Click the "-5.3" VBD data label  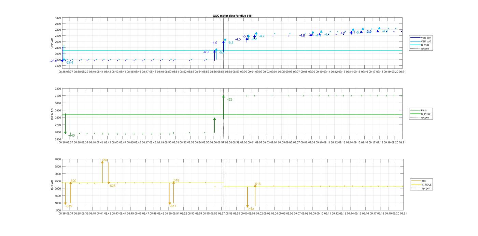coord(230,43)
